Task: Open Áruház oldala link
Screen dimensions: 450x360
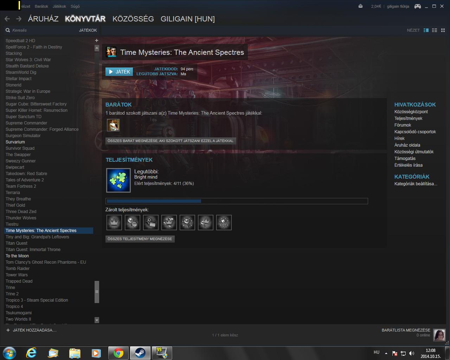Action: [x=407, y=145]
